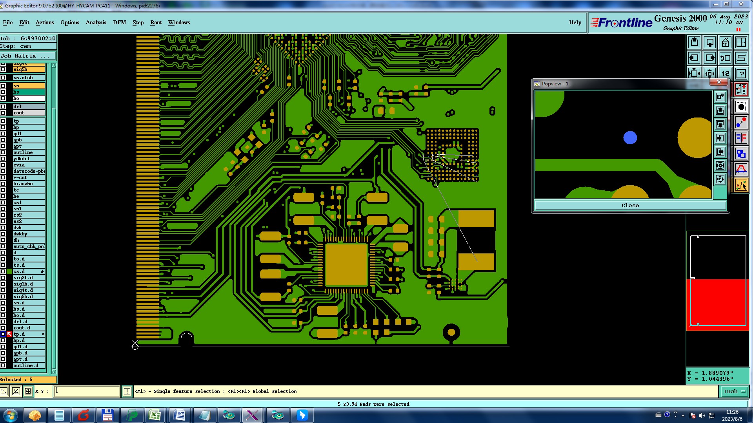This screenshot has height=423, width=753.
Task: Click the 1:2 zoom-out icon
Action: [725, 73]
